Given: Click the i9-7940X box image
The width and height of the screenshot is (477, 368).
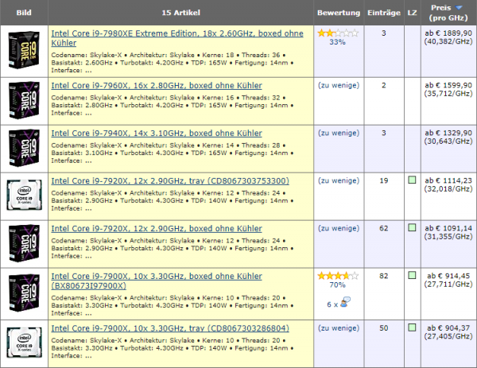Looking at the screenshot, I should coord(23,147).
